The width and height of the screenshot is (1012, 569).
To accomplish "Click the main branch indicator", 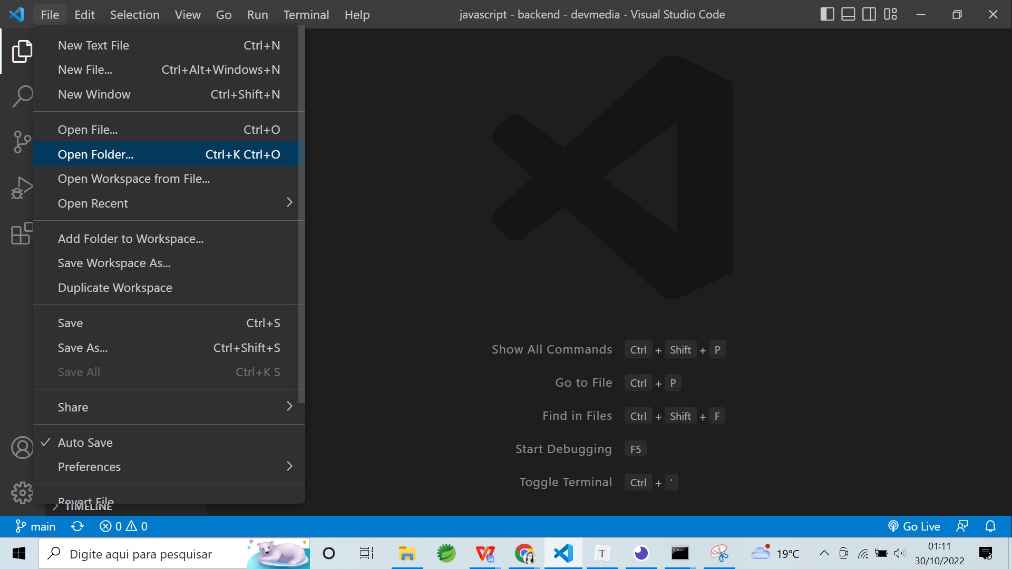I will pyautogui.click(x=35, y=526).
